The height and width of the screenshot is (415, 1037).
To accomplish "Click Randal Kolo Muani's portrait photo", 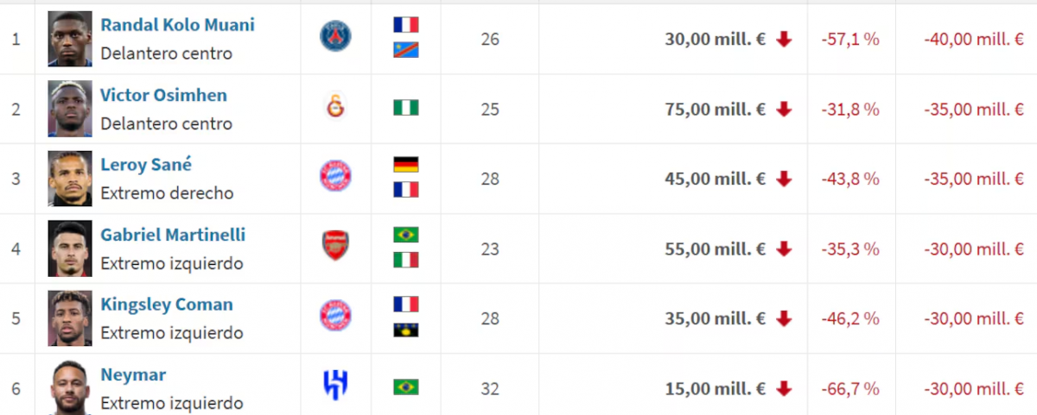I will click(70, 39).
